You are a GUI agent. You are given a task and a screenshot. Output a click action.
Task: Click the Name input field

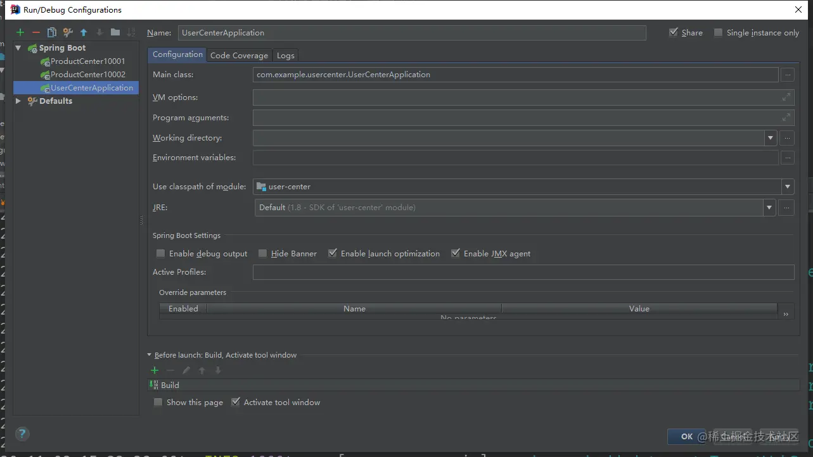(x=411, y=33)
